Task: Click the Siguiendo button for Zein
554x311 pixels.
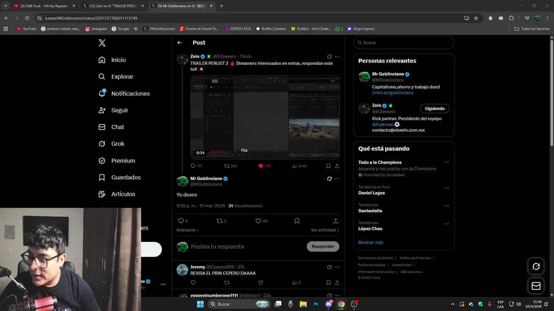Action: [435, 108]
